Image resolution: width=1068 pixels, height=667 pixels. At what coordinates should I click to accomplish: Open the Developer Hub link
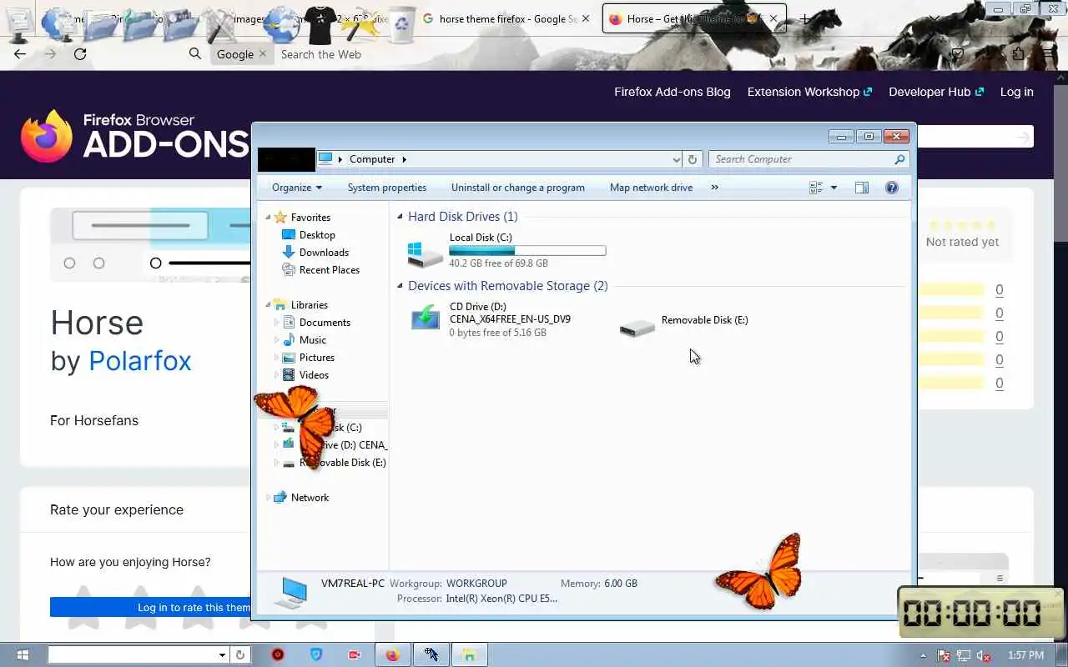click(x=936, y=92)
